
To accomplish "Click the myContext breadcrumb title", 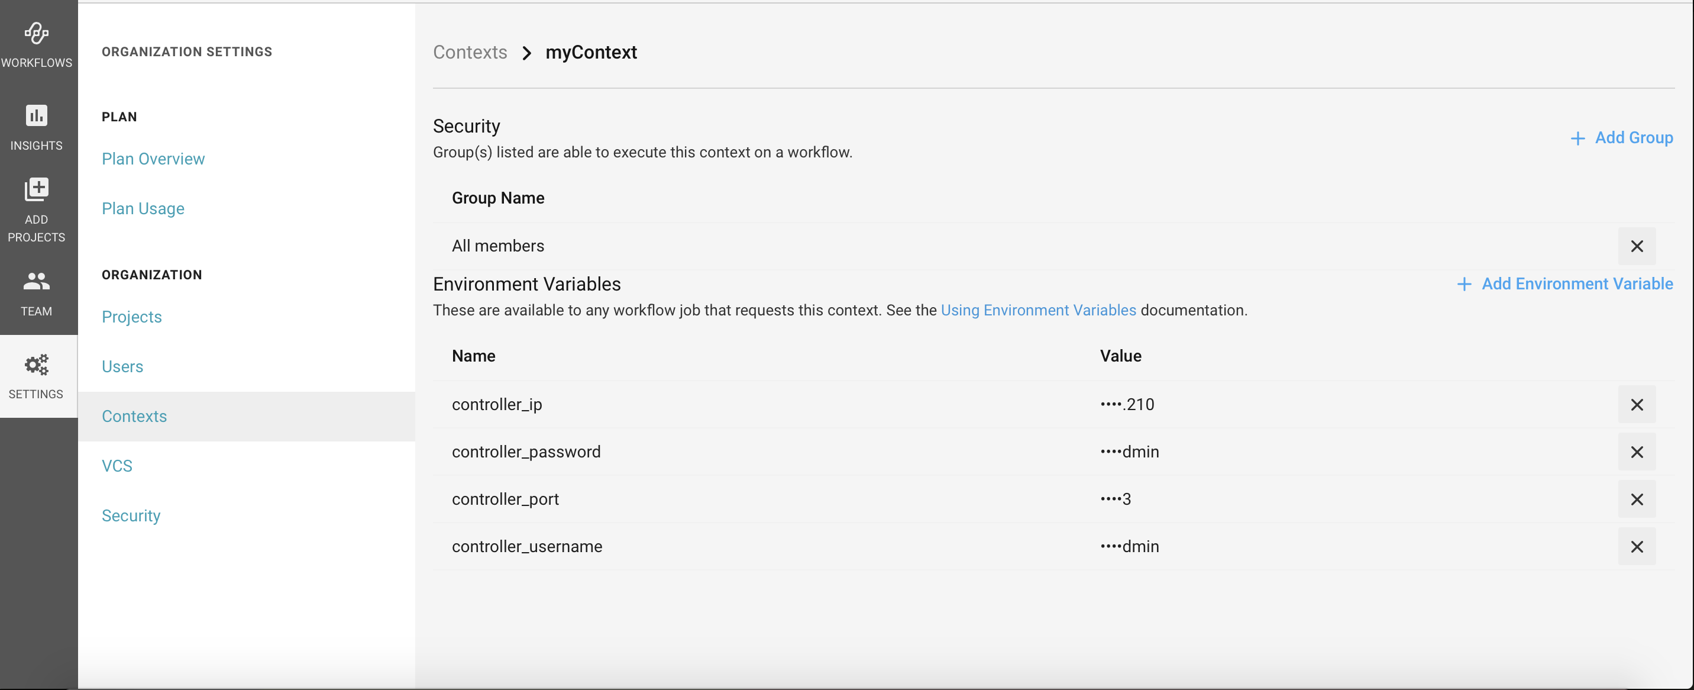I will [591, 51].
